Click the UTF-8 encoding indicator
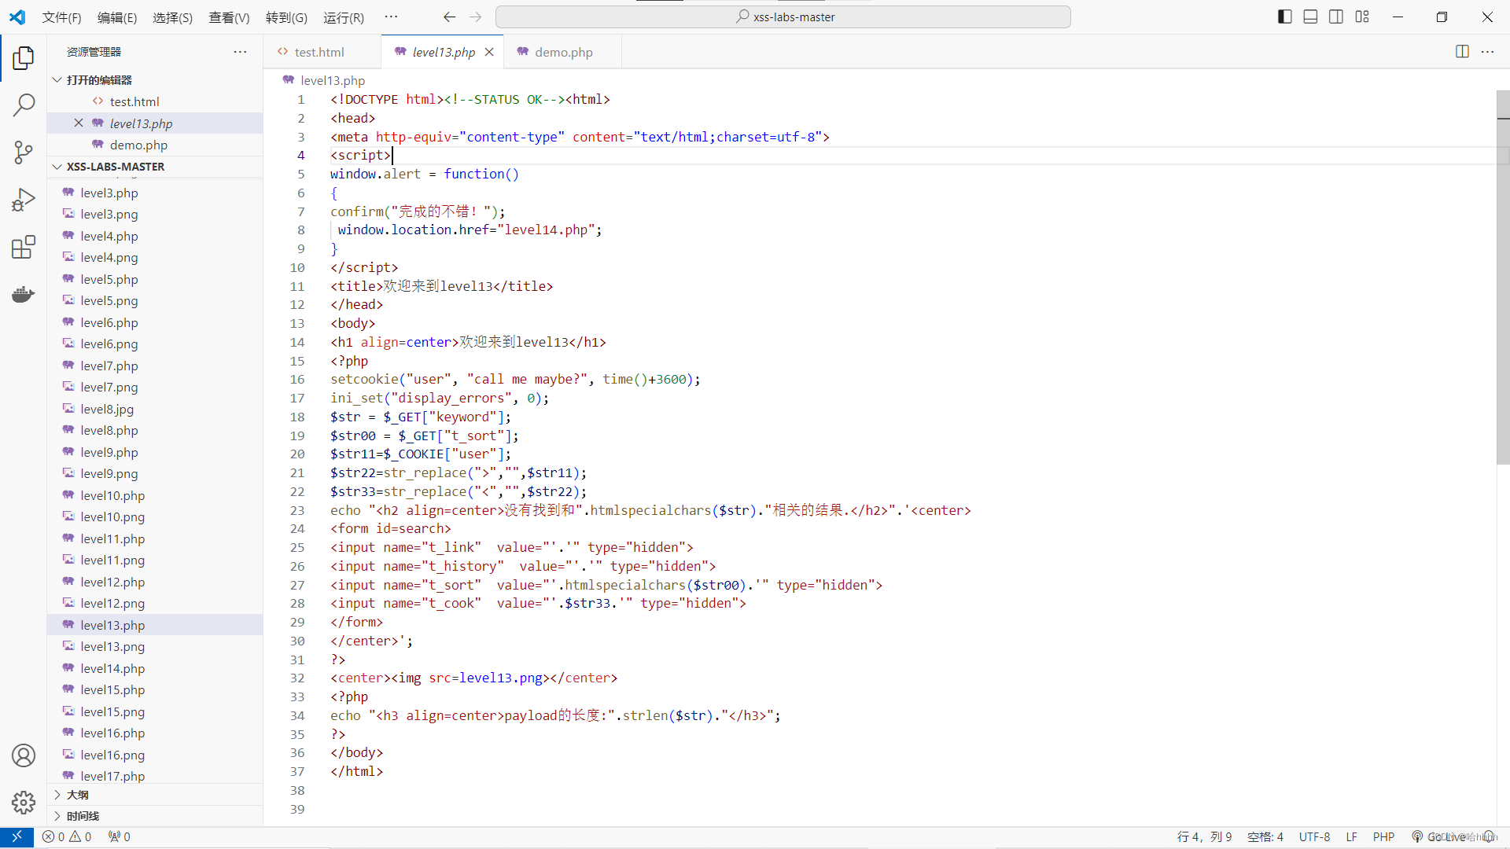This screenshot has height=849, width=1510. pos(1314,837)
